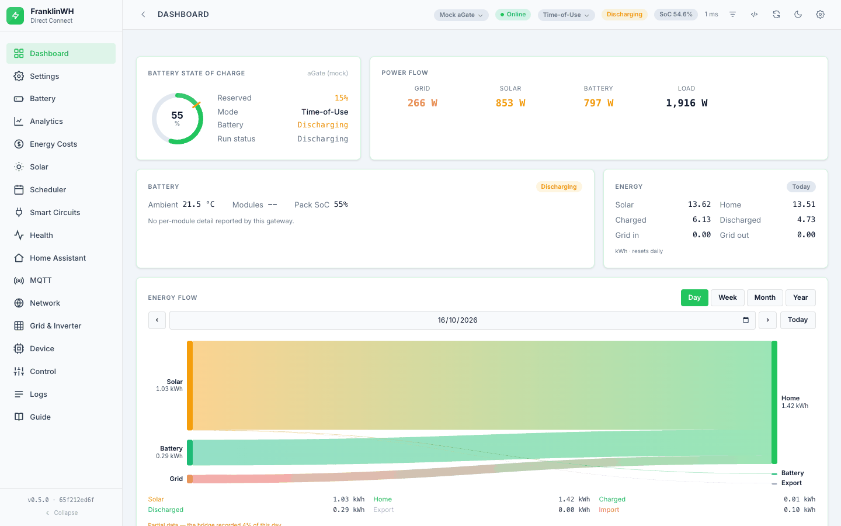This screenshot has width=841, height=526.
Task: Select the Week range tab
Action: tap(728, 298)
